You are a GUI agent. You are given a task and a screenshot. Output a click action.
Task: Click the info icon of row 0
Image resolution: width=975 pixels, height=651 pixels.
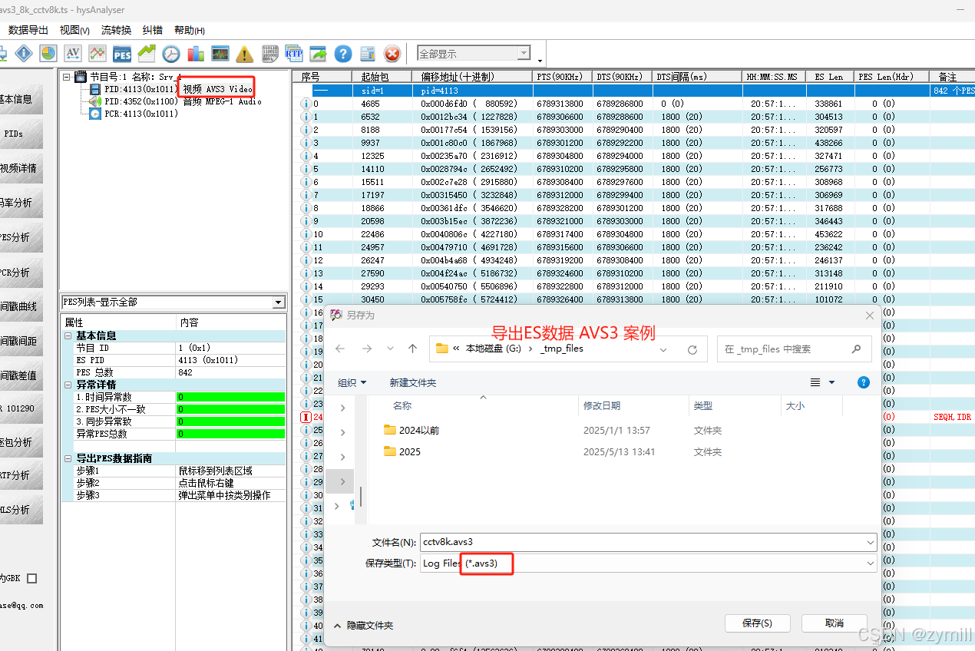tap(306, 104)
